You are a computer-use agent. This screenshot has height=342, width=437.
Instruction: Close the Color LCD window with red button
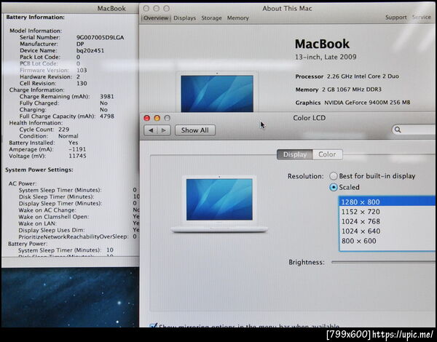(146, 118)
